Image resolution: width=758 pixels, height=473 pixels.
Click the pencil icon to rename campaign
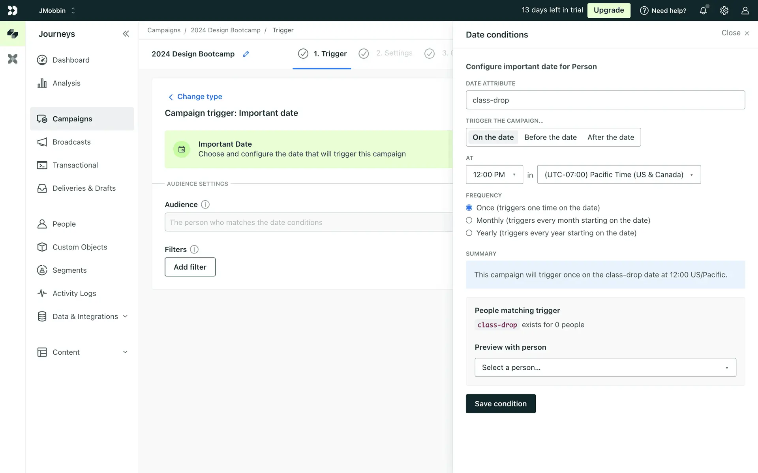click(x=246, y=54)
